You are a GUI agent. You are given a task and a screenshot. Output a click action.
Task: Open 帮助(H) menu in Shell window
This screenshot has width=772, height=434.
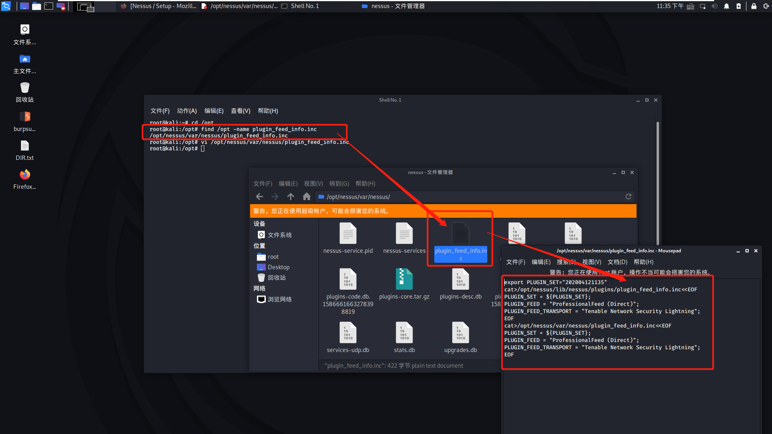(268, 111)
